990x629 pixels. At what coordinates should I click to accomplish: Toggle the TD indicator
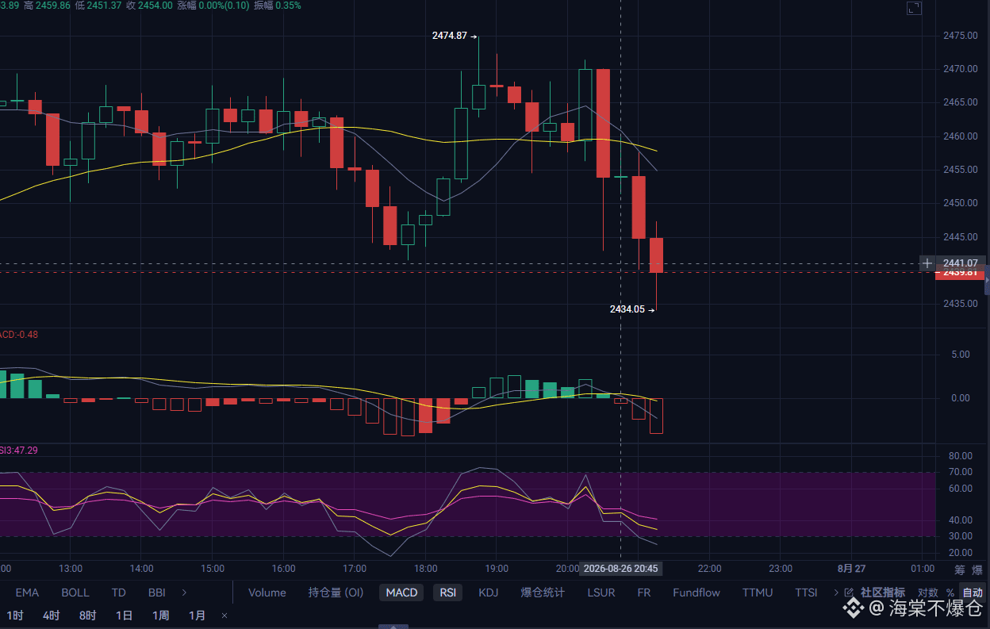[x=119, y=593]
